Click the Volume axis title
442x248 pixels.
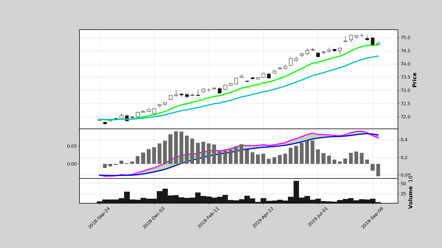[x=411, y=197]
